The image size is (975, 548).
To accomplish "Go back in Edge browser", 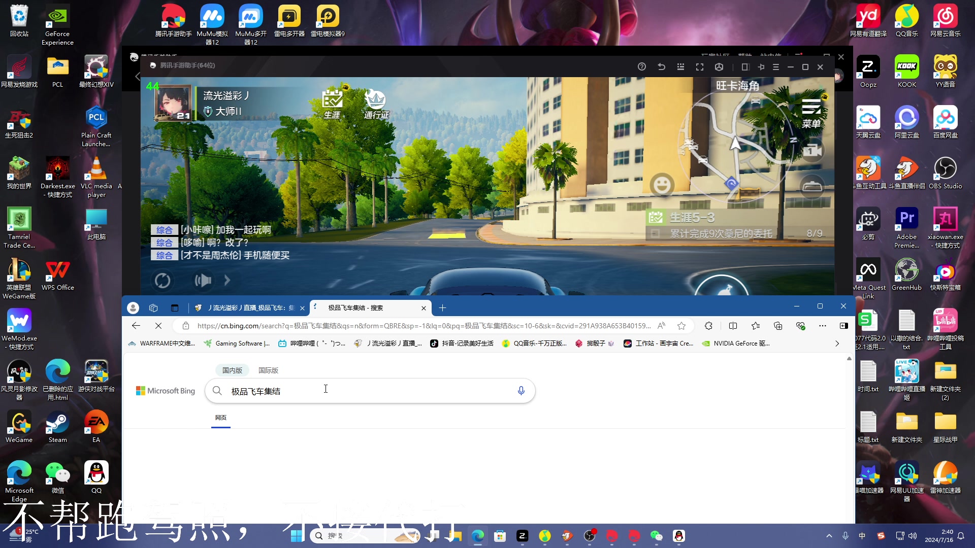I will click(x=136, y=326).
